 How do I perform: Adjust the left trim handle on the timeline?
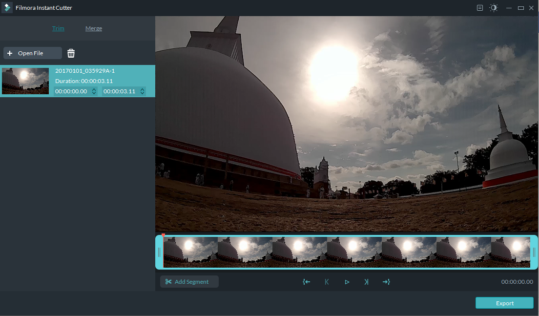click(159, 252)
